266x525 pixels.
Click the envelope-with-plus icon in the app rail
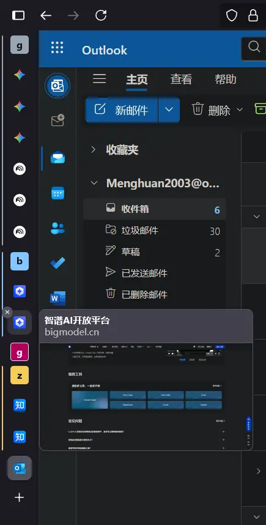coord(57,120)
